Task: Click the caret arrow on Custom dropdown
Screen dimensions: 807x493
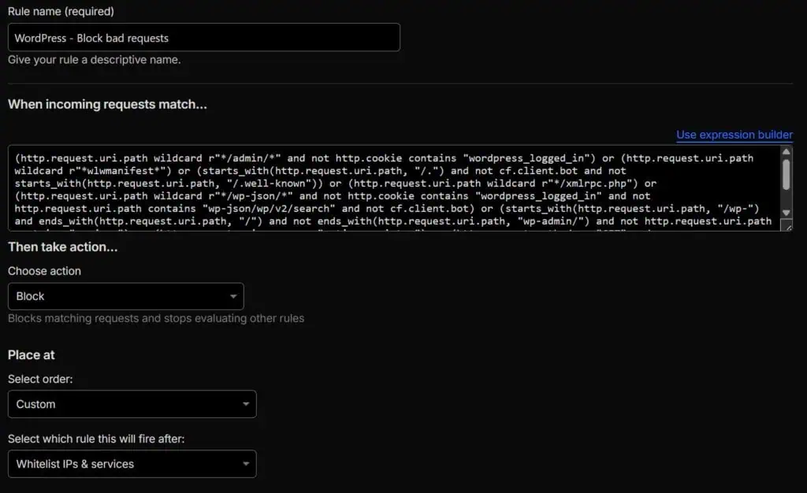Action: click(245, 405)
